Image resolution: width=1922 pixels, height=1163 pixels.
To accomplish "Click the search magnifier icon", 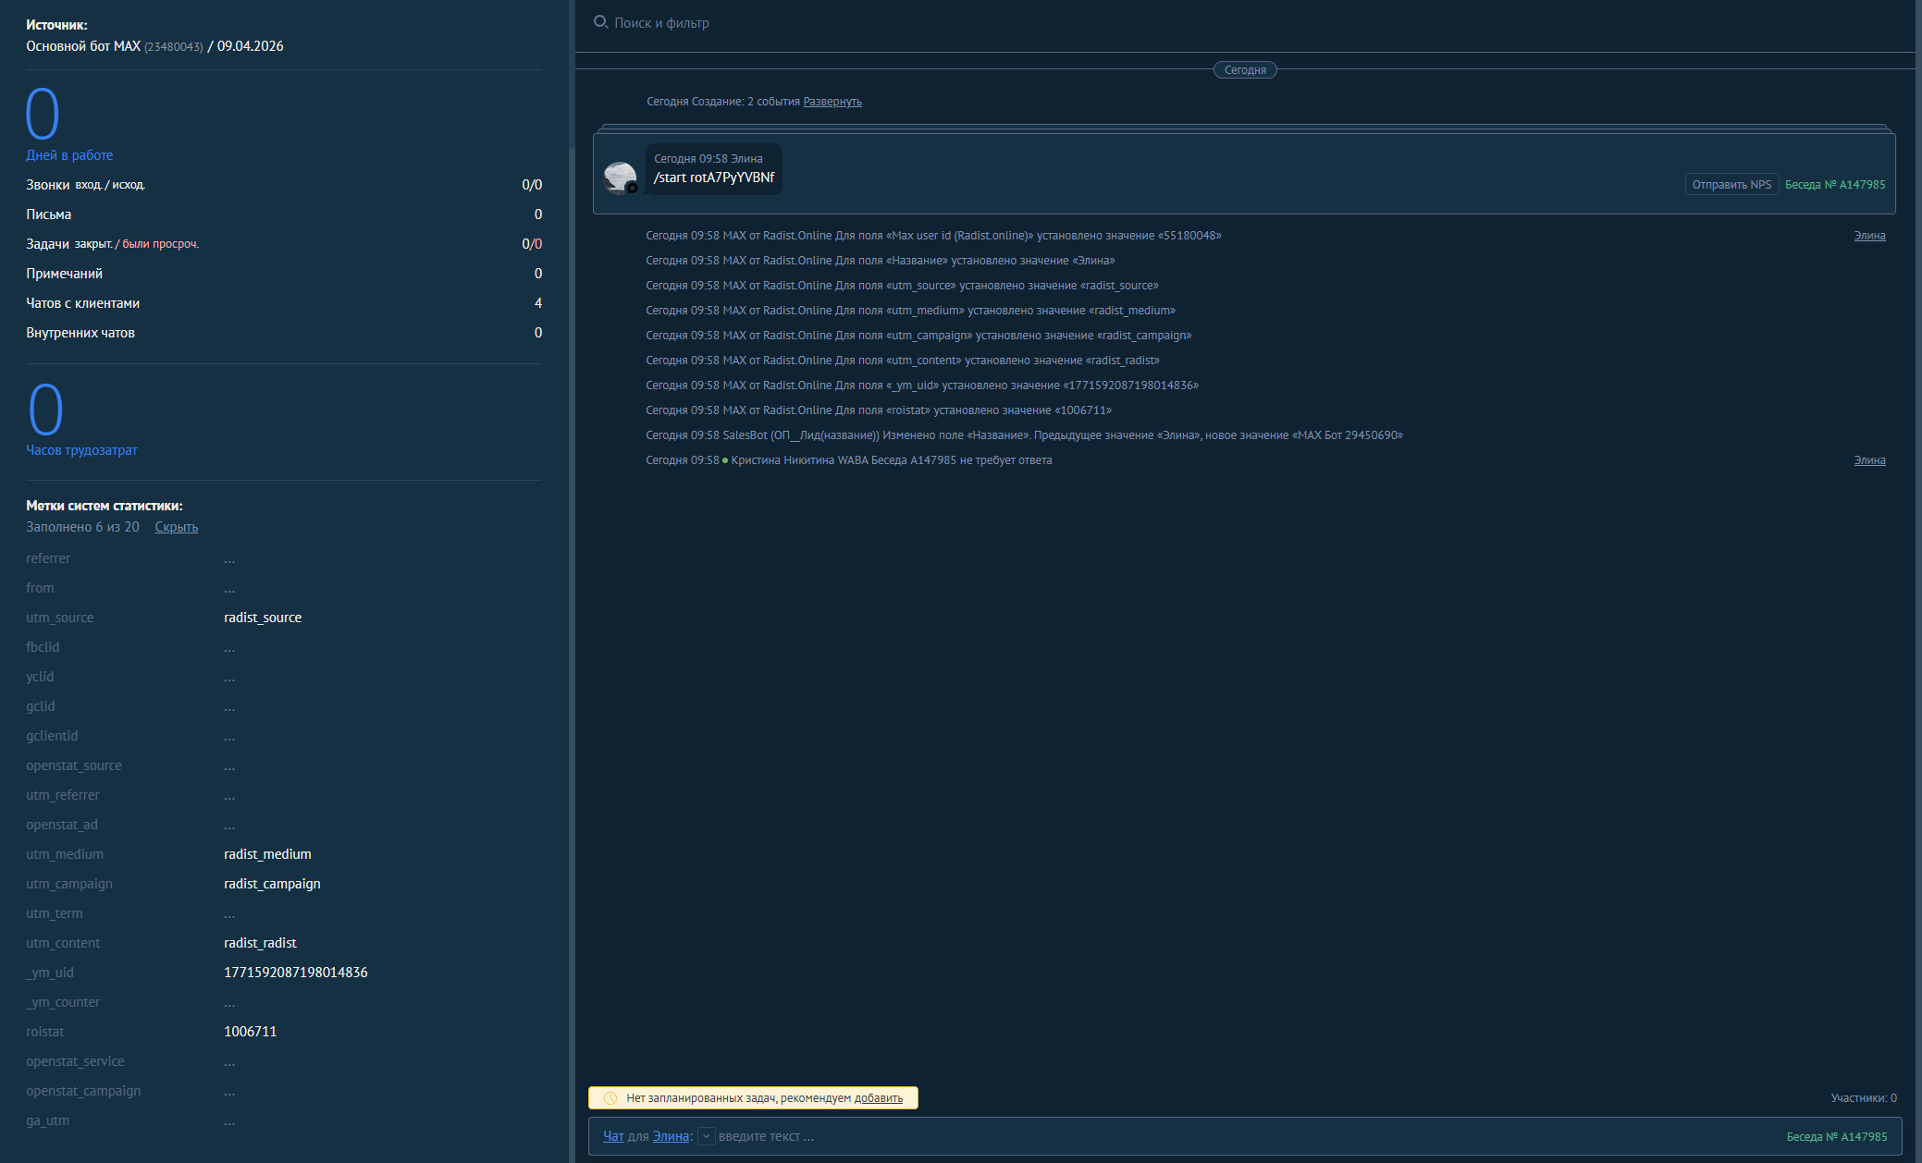I will coord(600,21).
